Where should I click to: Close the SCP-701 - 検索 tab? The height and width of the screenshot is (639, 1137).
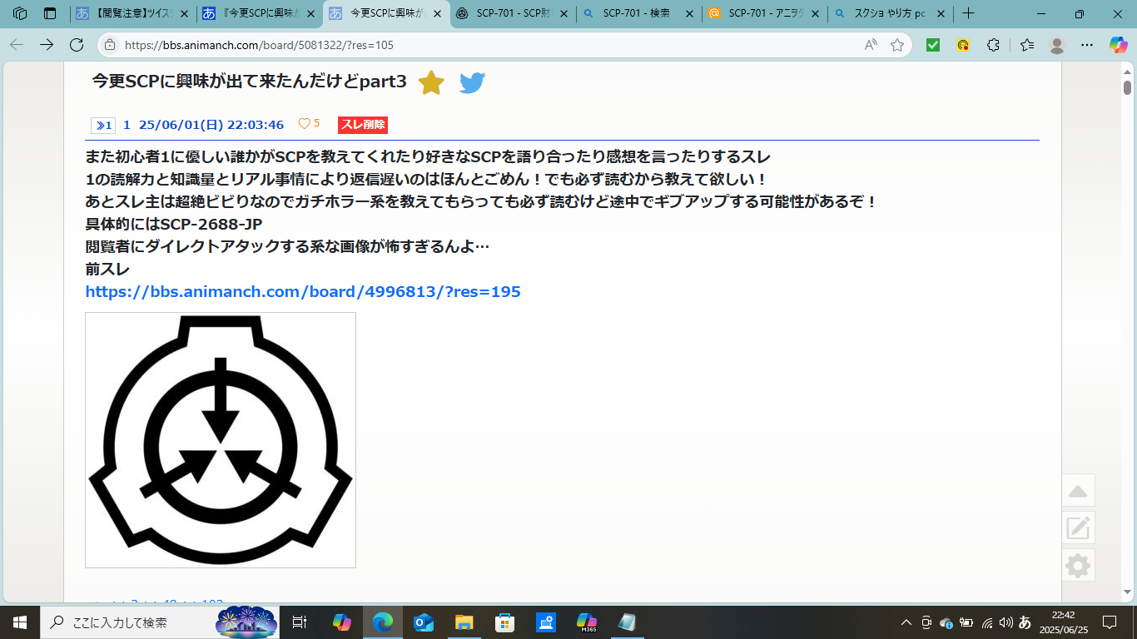click(689, 13)
